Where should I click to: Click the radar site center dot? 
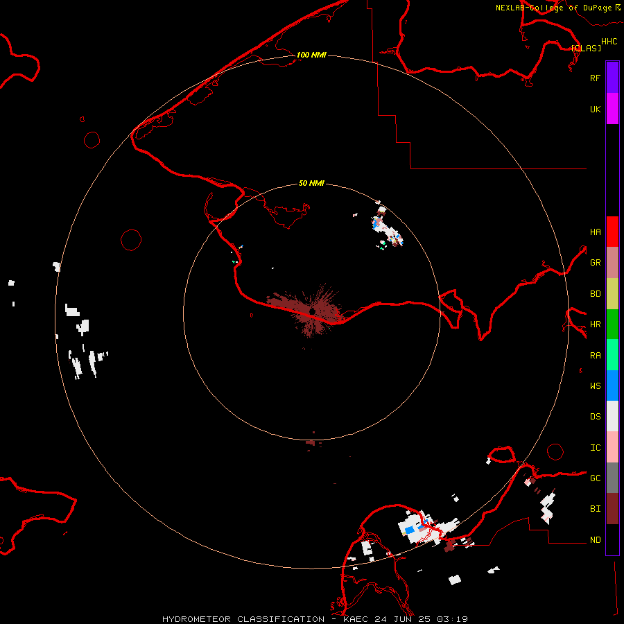(x=313, y=311)
